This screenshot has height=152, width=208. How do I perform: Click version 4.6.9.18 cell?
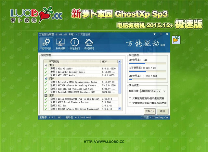pyautogui.click(x=107, y=109)
